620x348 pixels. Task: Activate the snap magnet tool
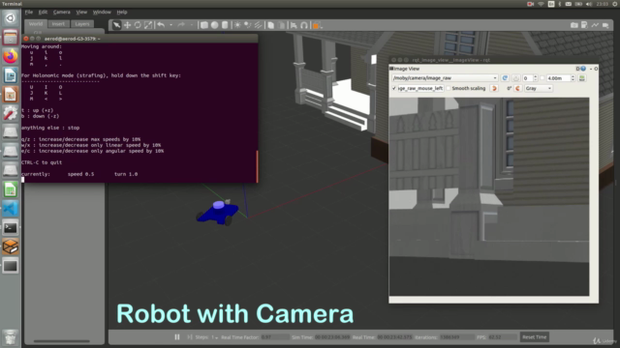click(x=303, y=25)
